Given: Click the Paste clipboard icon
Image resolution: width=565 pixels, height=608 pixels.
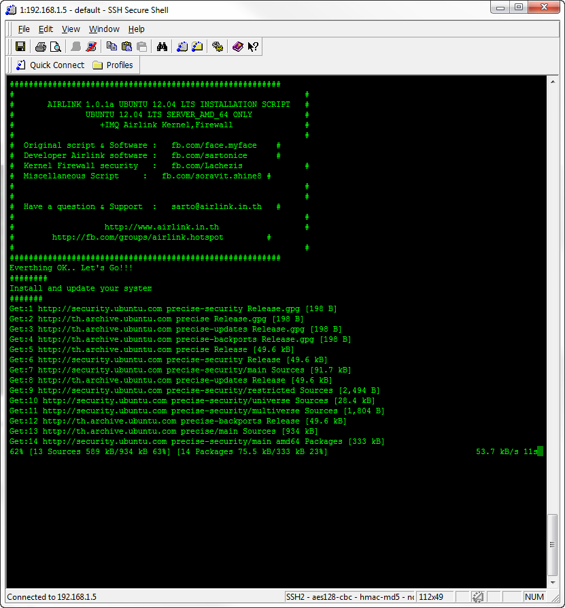Looking at the screenshot, I should click(126, 47).
